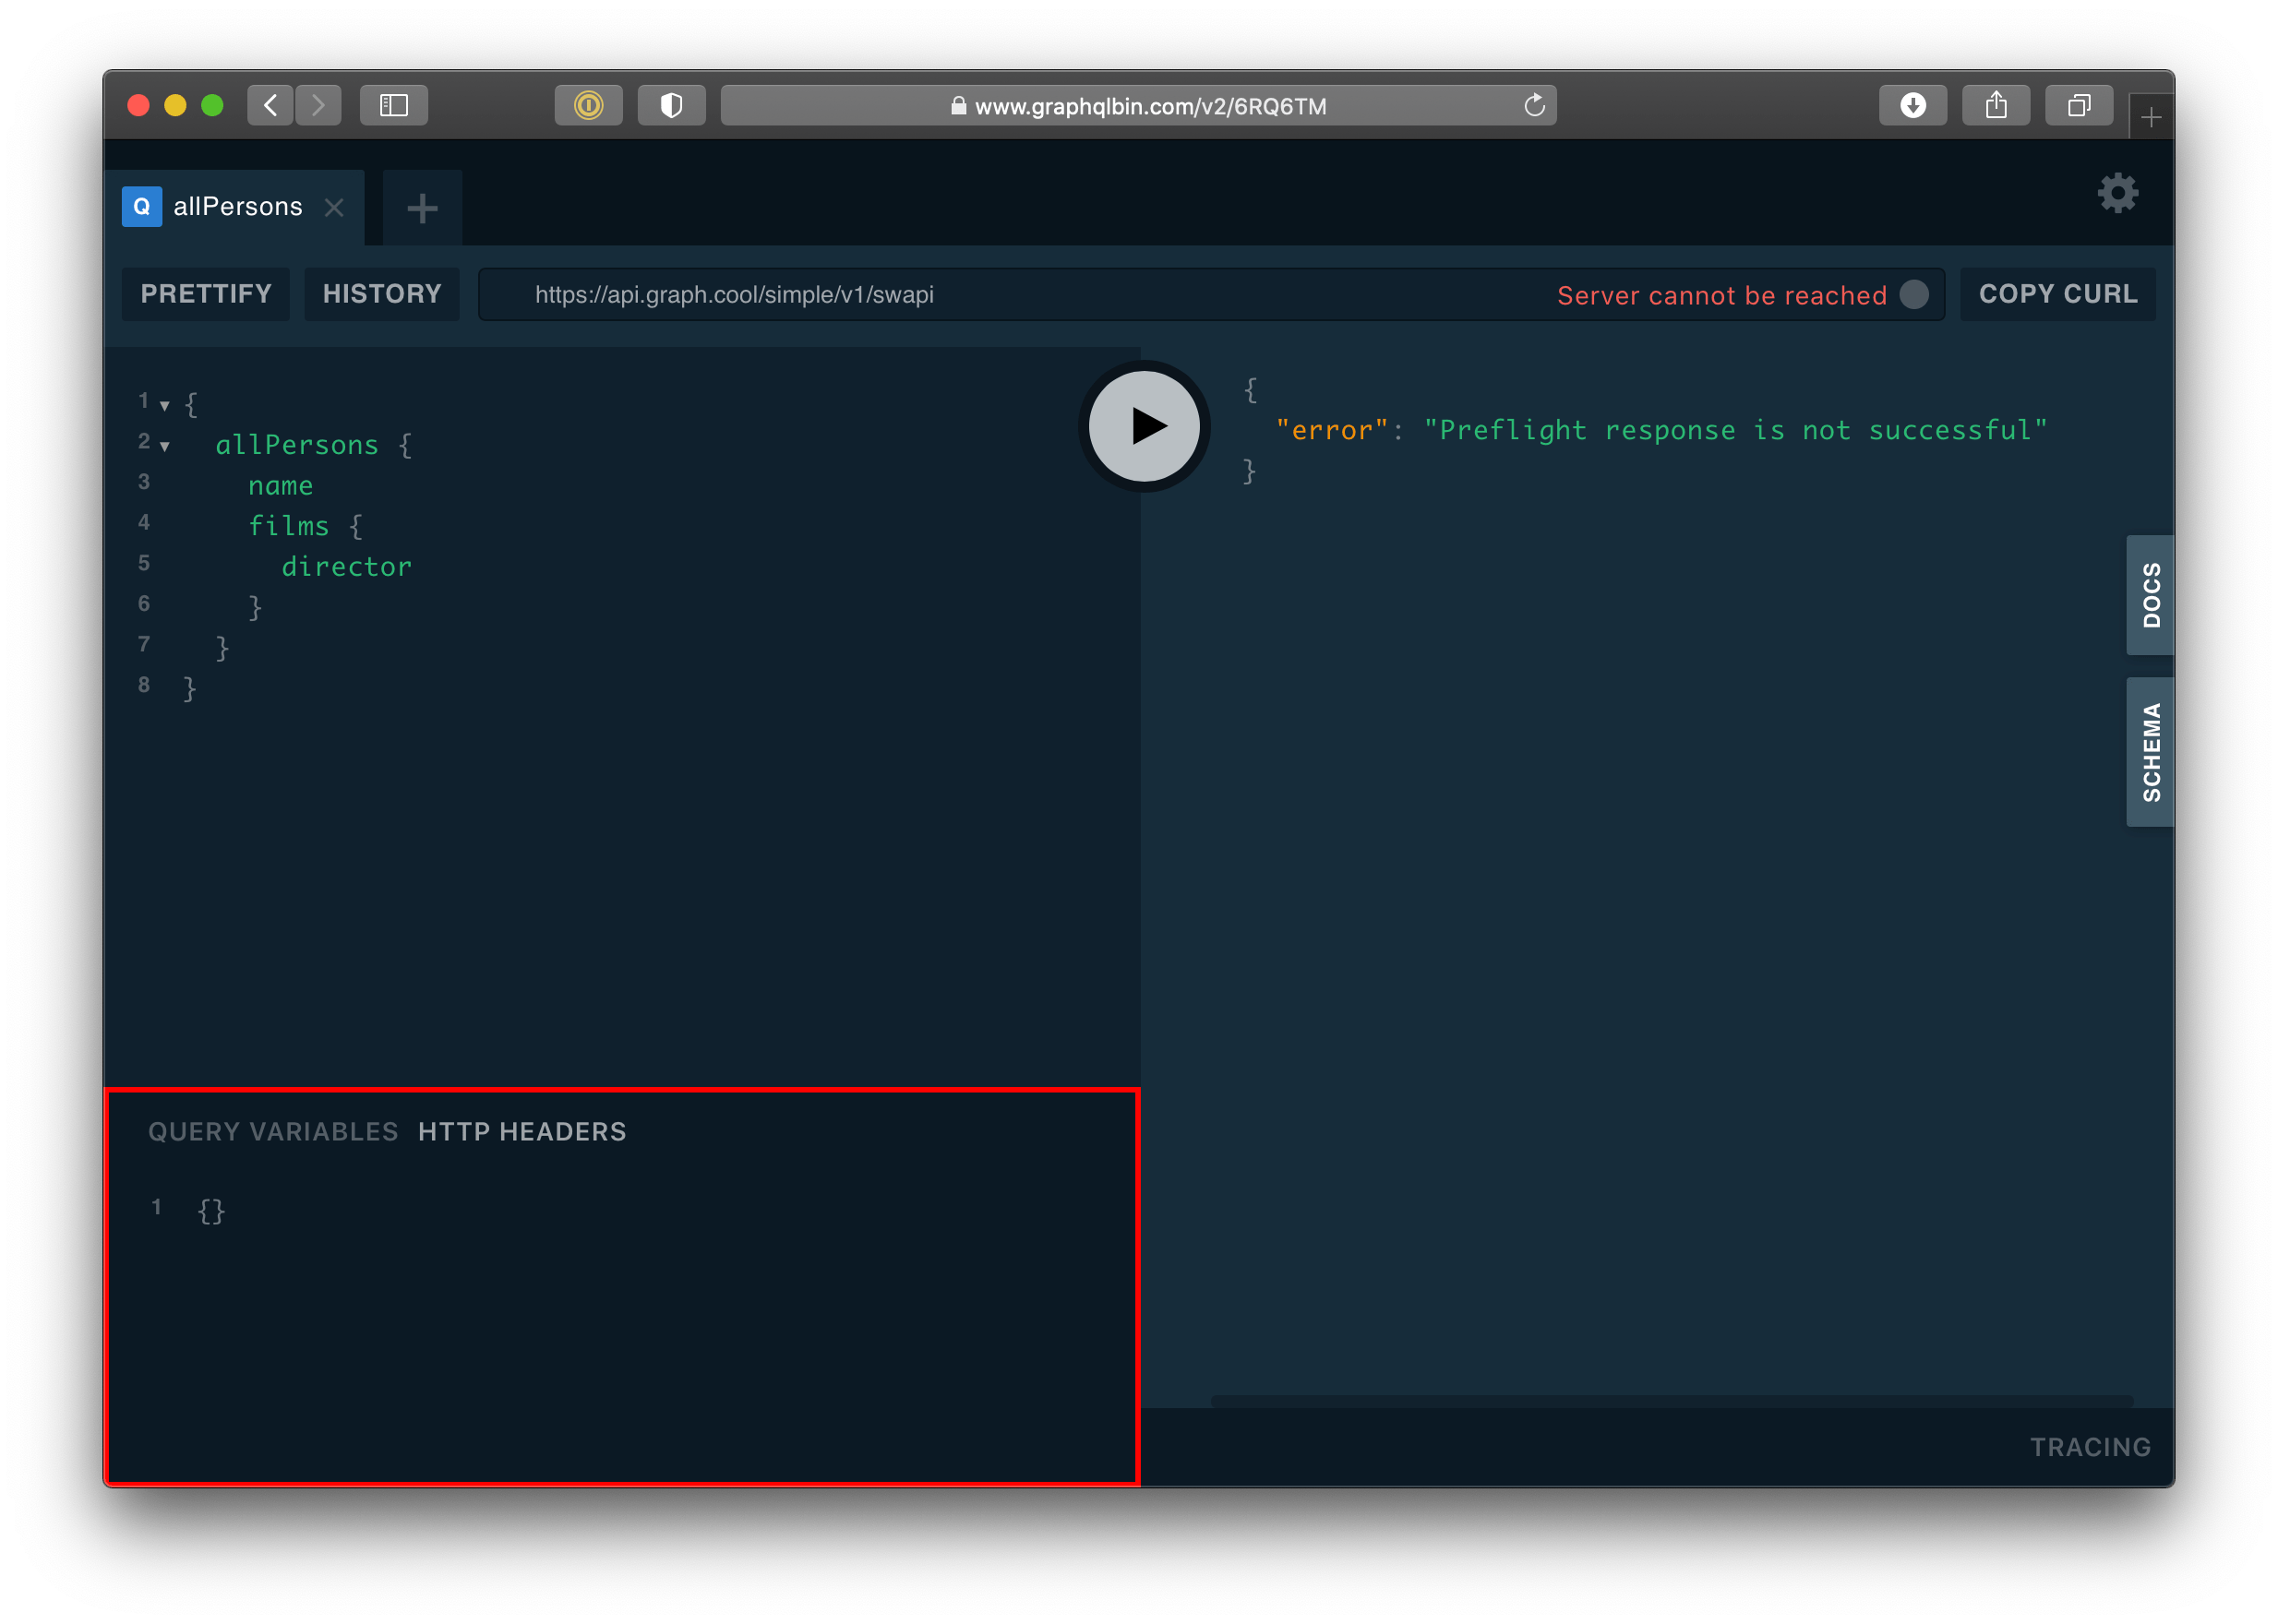Screen dimensions: 2278x1624
Task: Collapse the query root at line 1
Action: 165,406
